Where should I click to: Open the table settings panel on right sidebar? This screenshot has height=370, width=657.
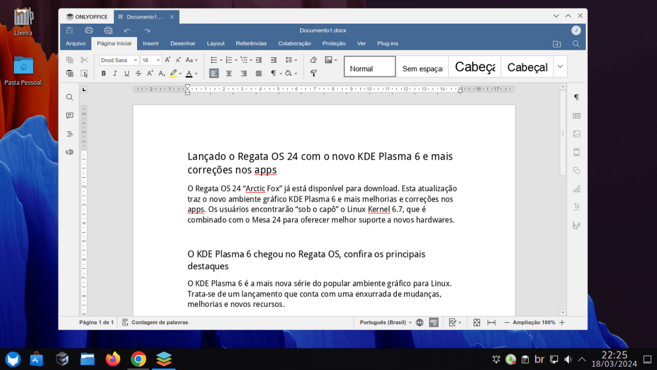(577, 116)
